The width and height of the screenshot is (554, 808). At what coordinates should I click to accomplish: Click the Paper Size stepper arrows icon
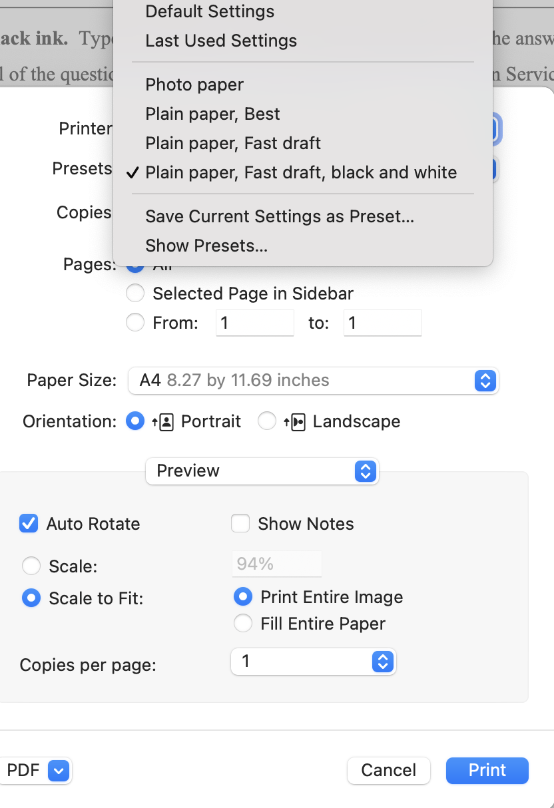485,381
